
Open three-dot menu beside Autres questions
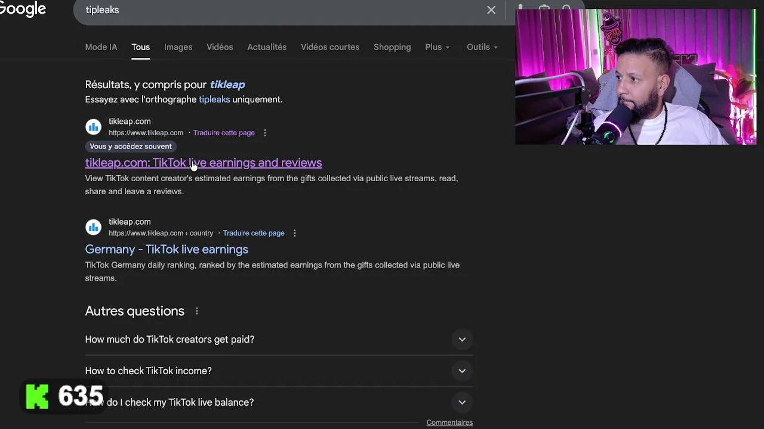pyautogui.click(x=196, y=311)
